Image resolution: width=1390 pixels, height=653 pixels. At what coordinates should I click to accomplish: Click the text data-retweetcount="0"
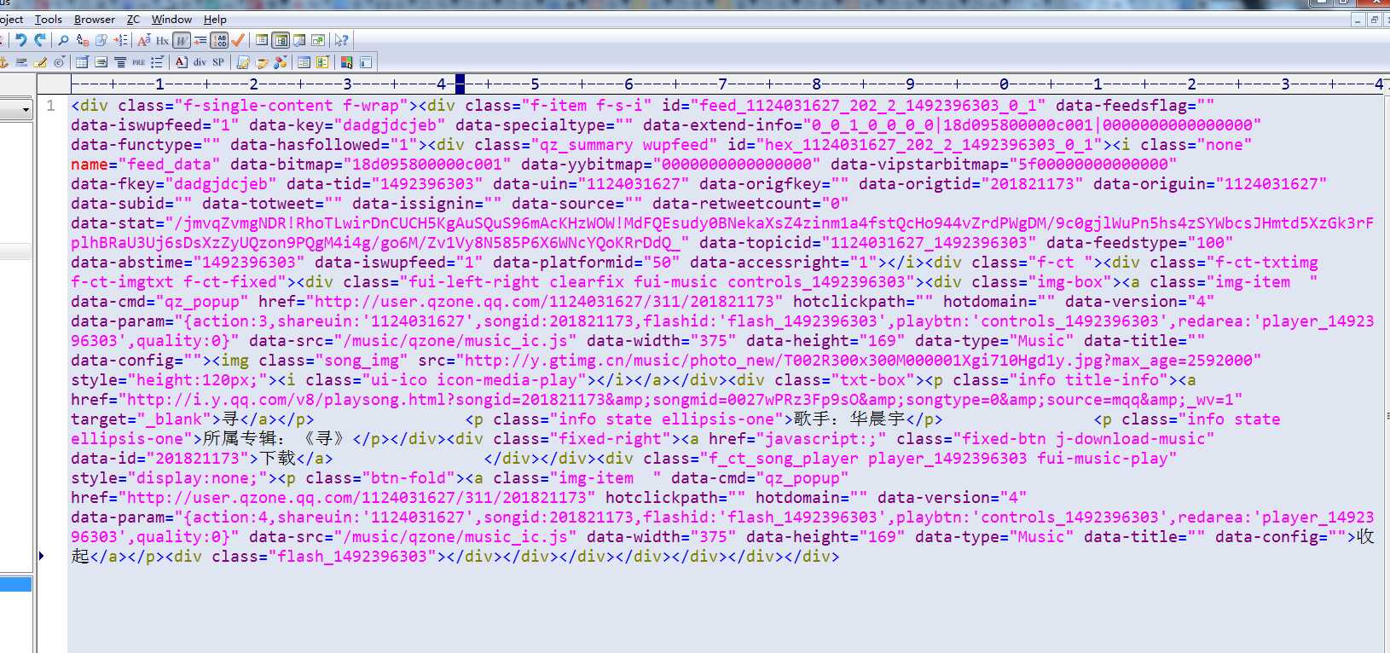point(750,204)
